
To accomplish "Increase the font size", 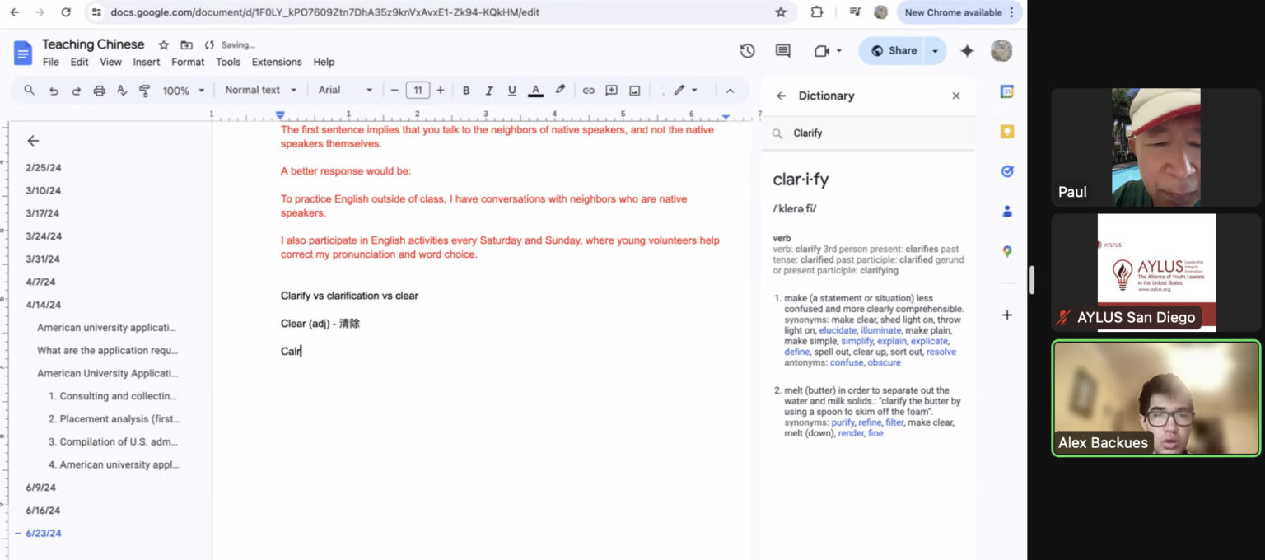I will point(441,91).
